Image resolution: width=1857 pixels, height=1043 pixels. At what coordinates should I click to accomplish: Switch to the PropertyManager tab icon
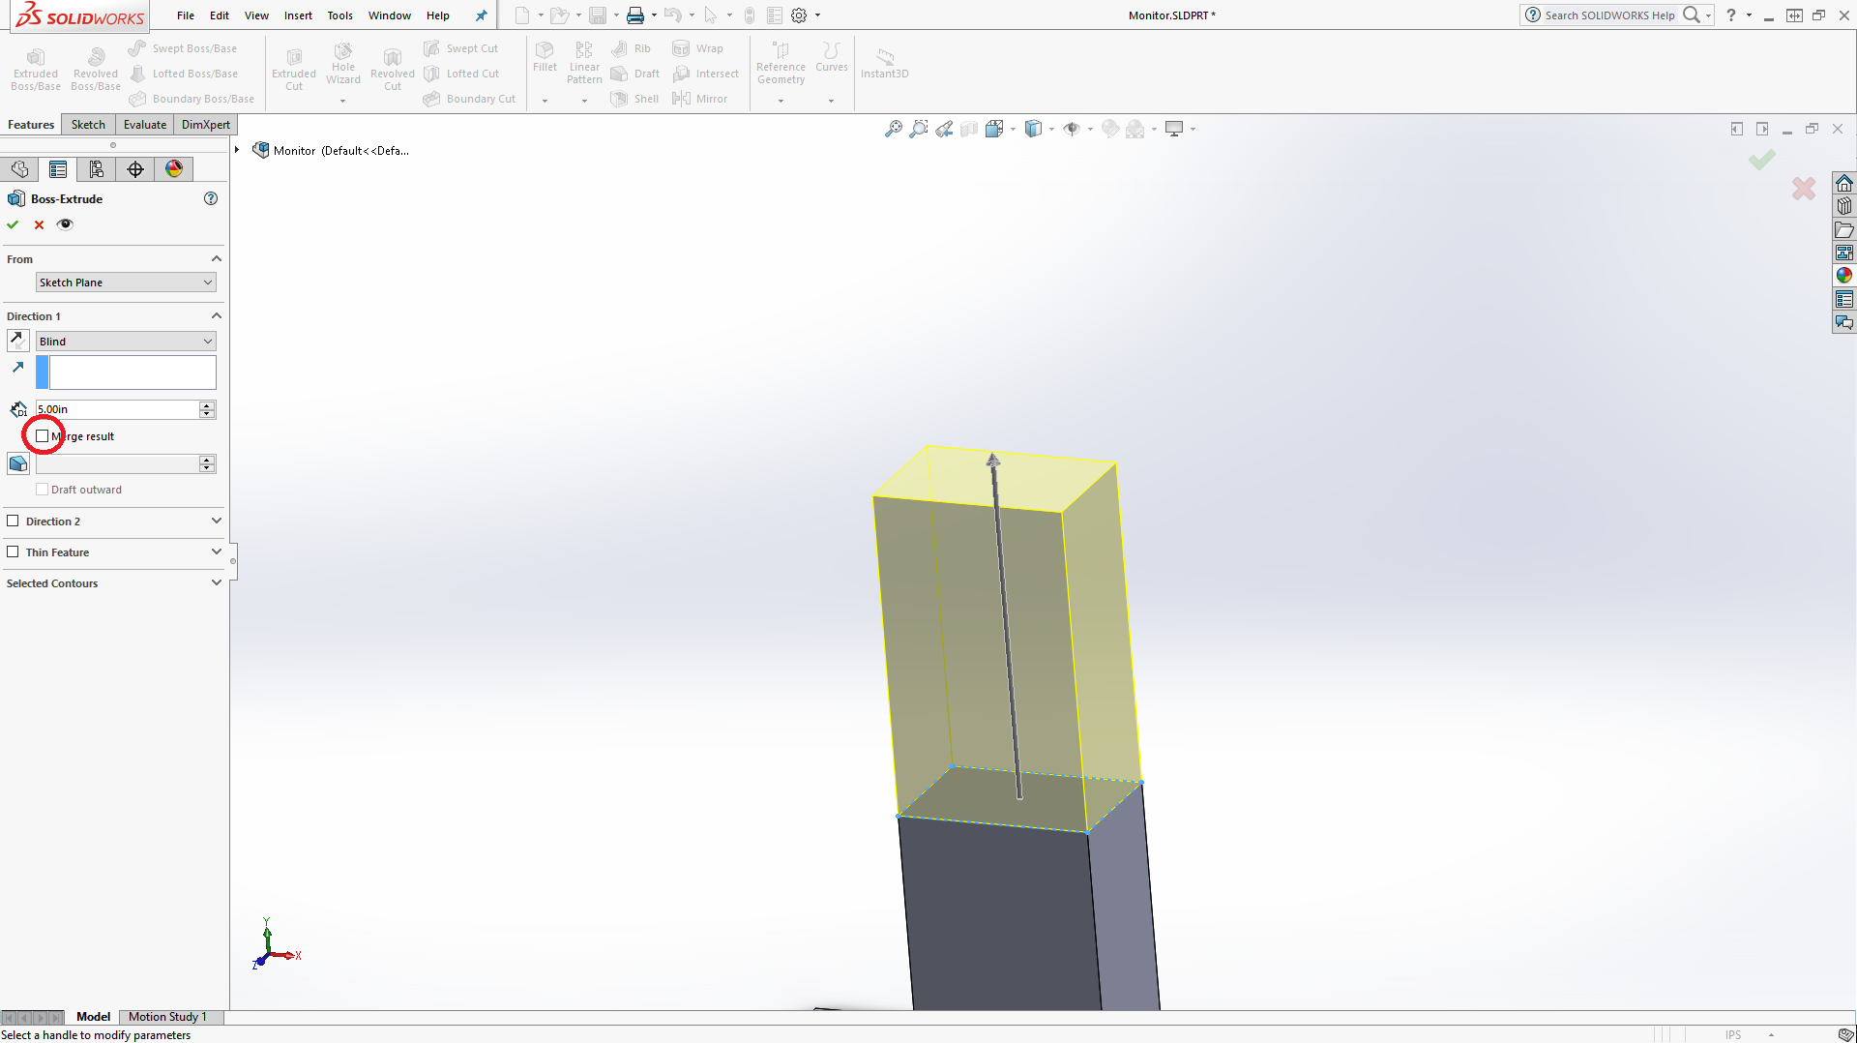click(58, 169)
